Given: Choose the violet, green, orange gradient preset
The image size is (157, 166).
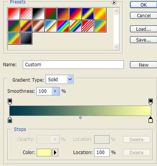Looking at the screenshot, I should (x=14, y=26).
